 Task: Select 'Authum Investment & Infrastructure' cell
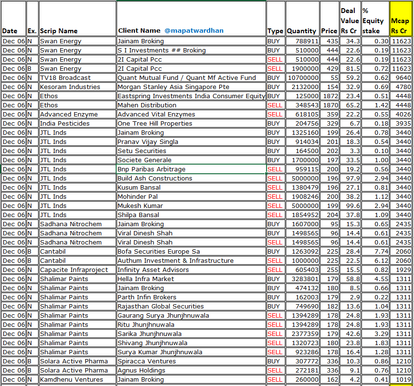click(191, 260)
